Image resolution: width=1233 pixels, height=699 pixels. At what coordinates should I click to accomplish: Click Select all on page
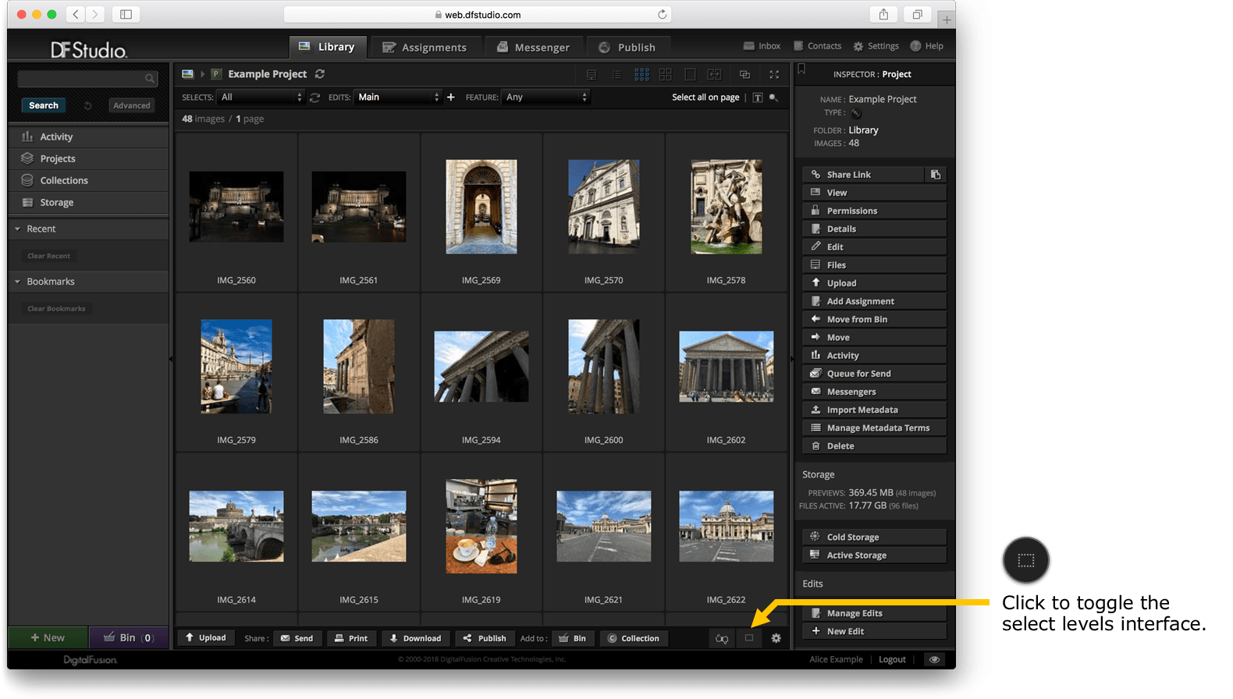[x=705, y=98]
